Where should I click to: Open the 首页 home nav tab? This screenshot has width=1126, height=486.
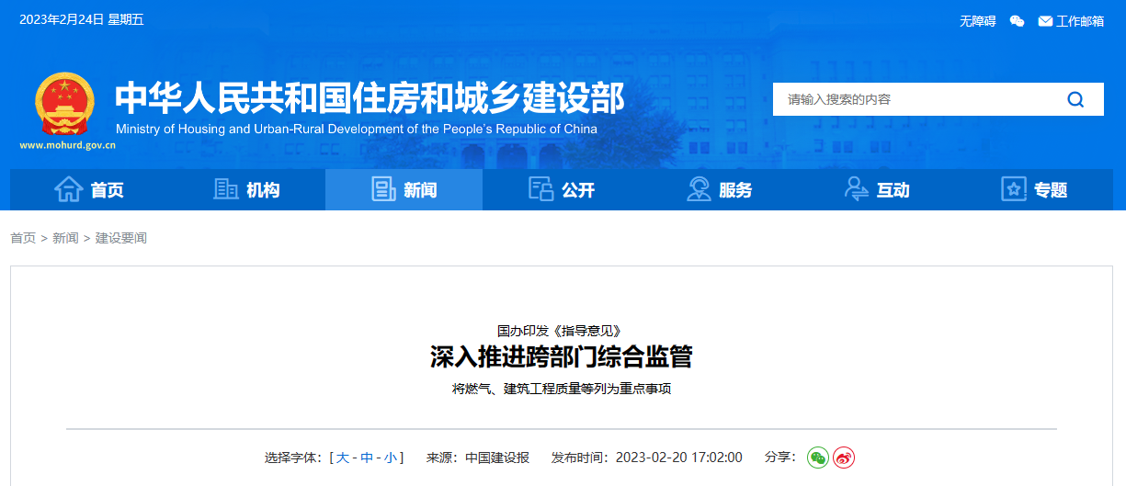(89, 190)
